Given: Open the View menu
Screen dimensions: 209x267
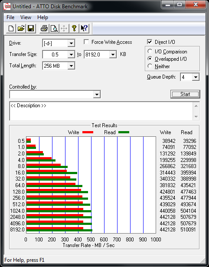Looking at the screenshot, I should [26, 17].
